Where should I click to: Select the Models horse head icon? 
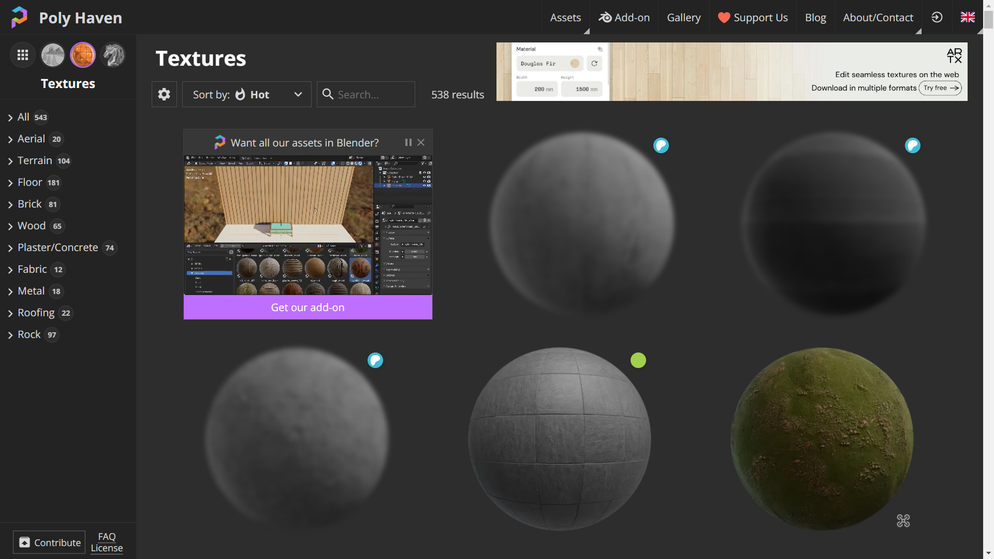[x=113, y=55]
